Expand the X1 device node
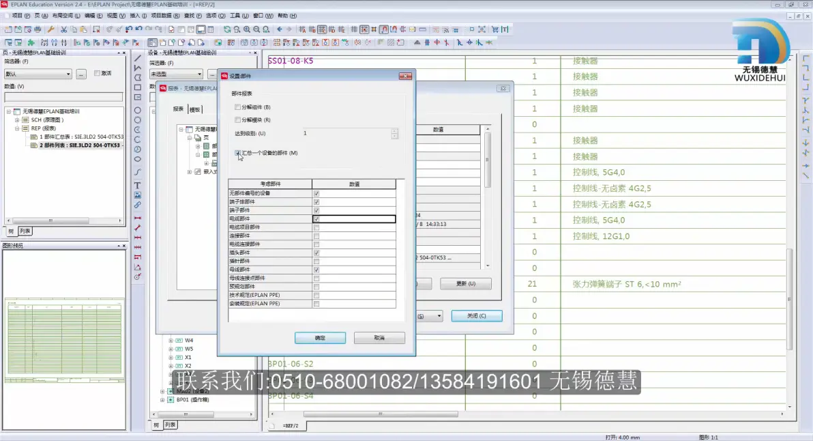This screenshot has width=813, height=441. pos(171,358)
